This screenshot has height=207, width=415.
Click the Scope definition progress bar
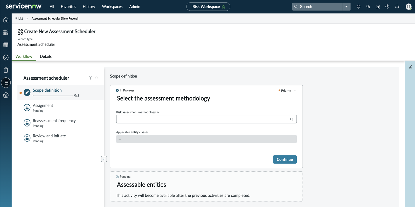click(x=53, y=95)
